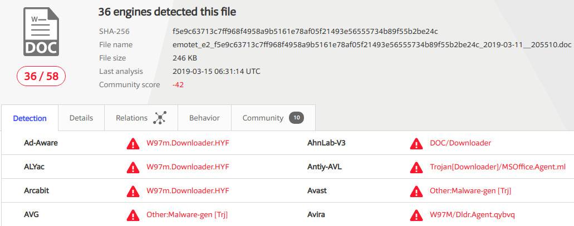
Task: Switch to the Details tab
Action: click(x=81, y=118)
